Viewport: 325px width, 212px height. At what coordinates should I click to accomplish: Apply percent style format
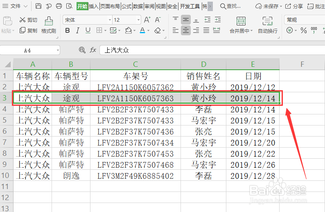(x=304, y=30)
